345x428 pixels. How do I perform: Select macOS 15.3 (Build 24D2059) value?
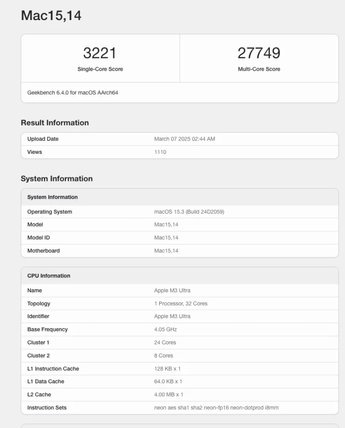189,212
